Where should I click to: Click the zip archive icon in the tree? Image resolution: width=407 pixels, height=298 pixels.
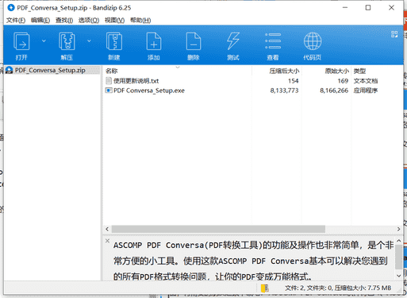point(10,70)
